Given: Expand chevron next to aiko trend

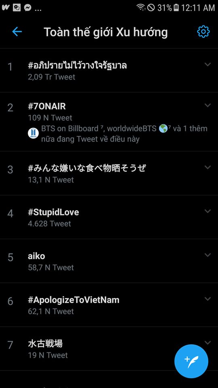Looking at the screenshot, I should [x=208, y=255].
